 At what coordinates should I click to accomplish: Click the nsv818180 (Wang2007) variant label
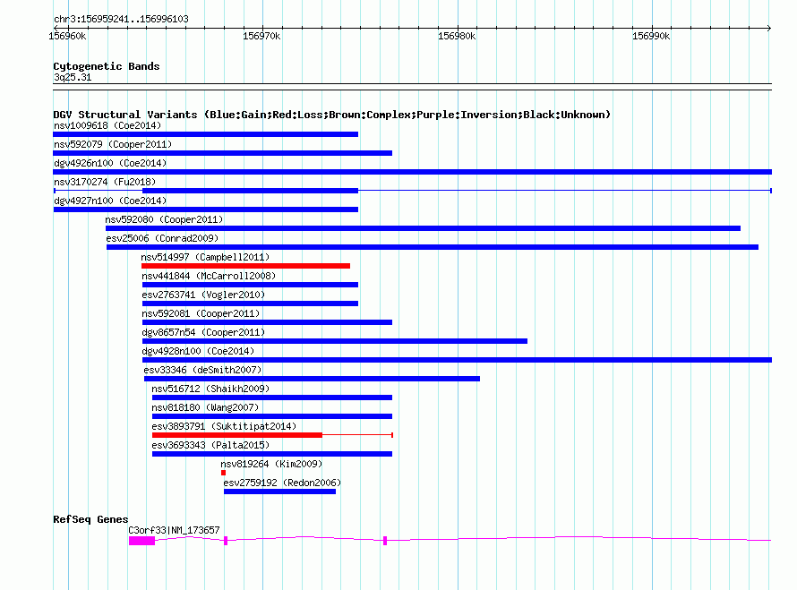point(205,407)
